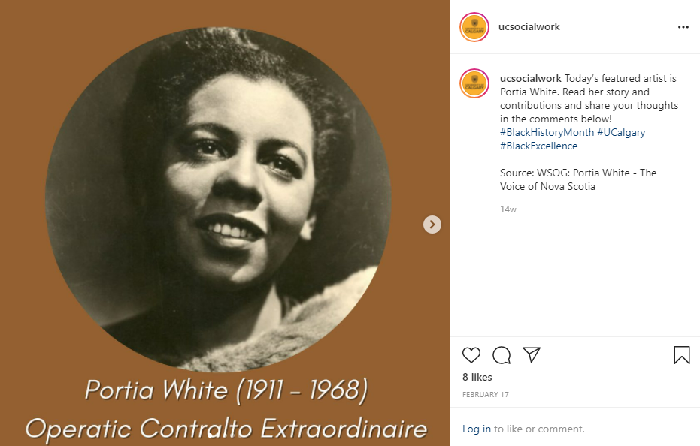The image size is (700, 446).
Task: Open the #BlackExcellence hashtag
Action: 538,146
